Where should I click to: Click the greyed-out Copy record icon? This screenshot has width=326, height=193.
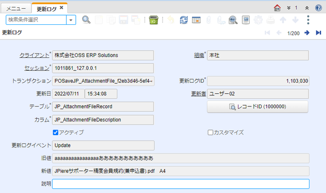point(111,20)
